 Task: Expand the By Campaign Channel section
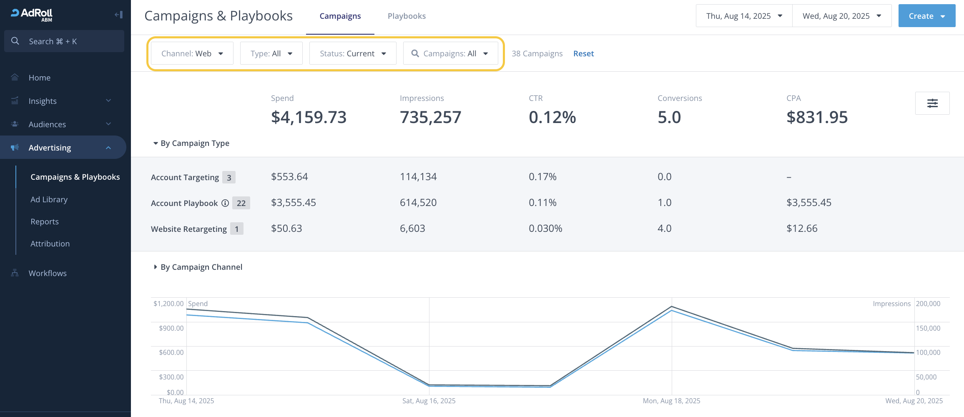coord(156,267)
